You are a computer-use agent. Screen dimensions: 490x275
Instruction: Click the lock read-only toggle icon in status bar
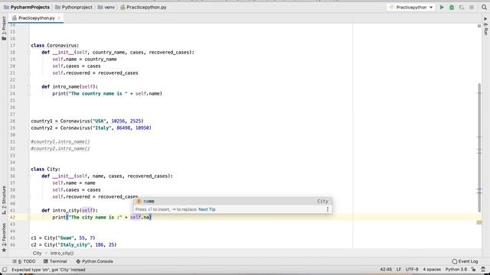(474, 270)
